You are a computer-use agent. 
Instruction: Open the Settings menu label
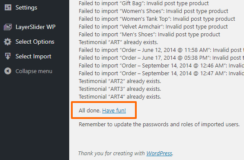[26, 7]
